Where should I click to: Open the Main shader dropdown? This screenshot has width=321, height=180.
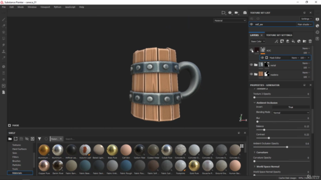pyautogui.click(x=304, y=24)
